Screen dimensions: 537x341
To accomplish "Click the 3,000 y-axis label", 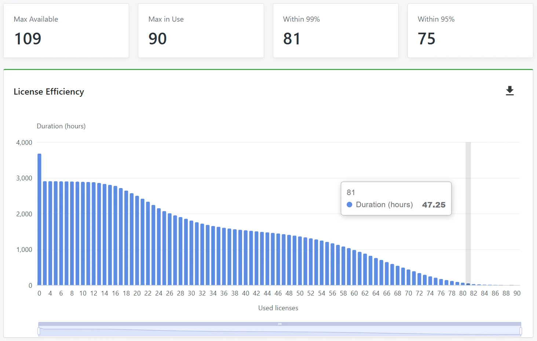I will (x=24, y=178).
